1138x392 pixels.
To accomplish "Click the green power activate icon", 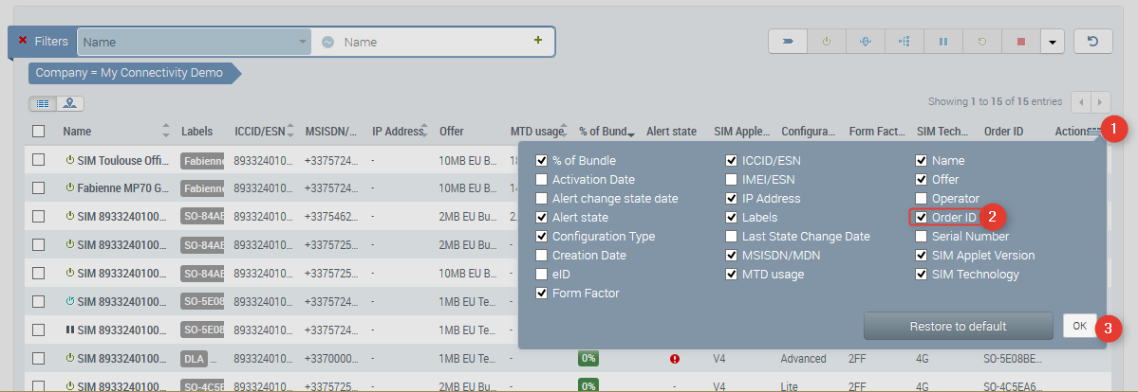I will pyautogui.click(x=827, y=42).
